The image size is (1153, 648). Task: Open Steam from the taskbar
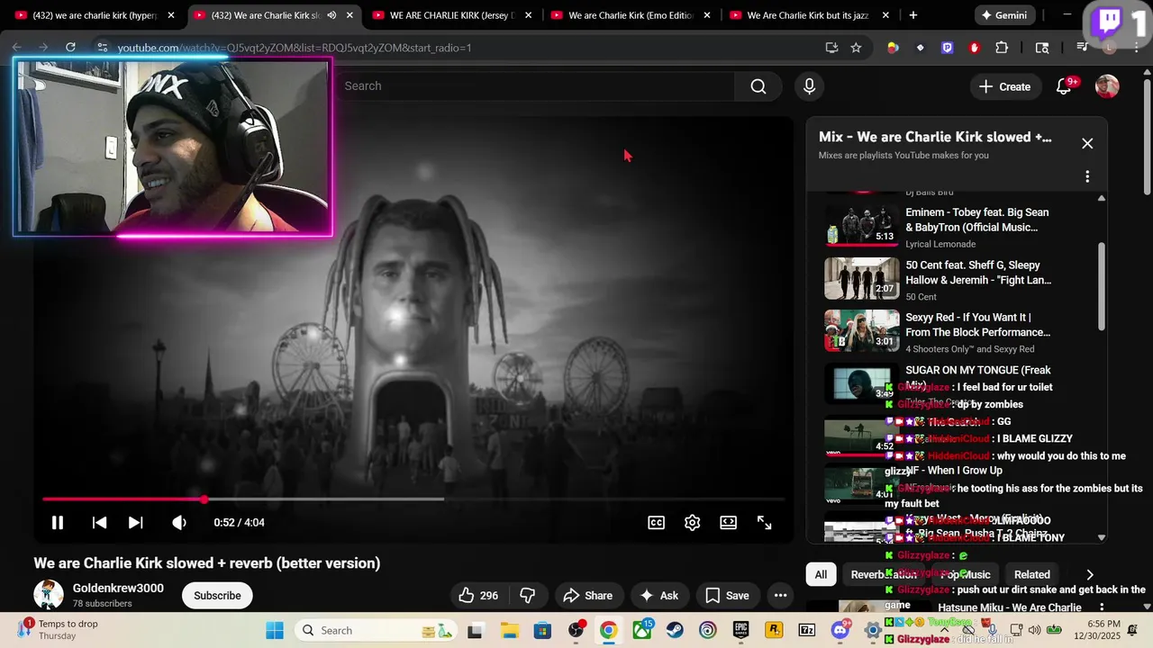click(x=675, y=630)
